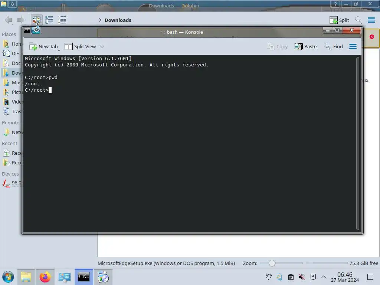
Task: Open Find in the Konsole toolbar
Action: (334, 46)
